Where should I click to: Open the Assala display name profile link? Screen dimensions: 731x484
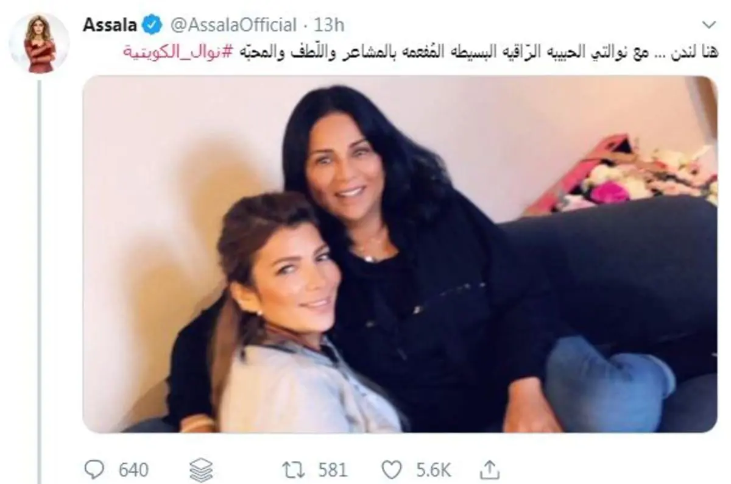point(108,26)
